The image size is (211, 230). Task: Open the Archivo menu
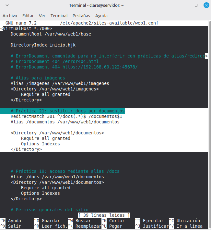(10, 16)
